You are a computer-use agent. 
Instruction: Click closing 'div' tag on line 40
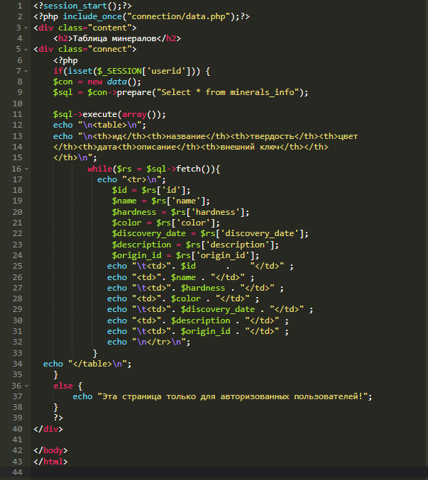[51, 429]
